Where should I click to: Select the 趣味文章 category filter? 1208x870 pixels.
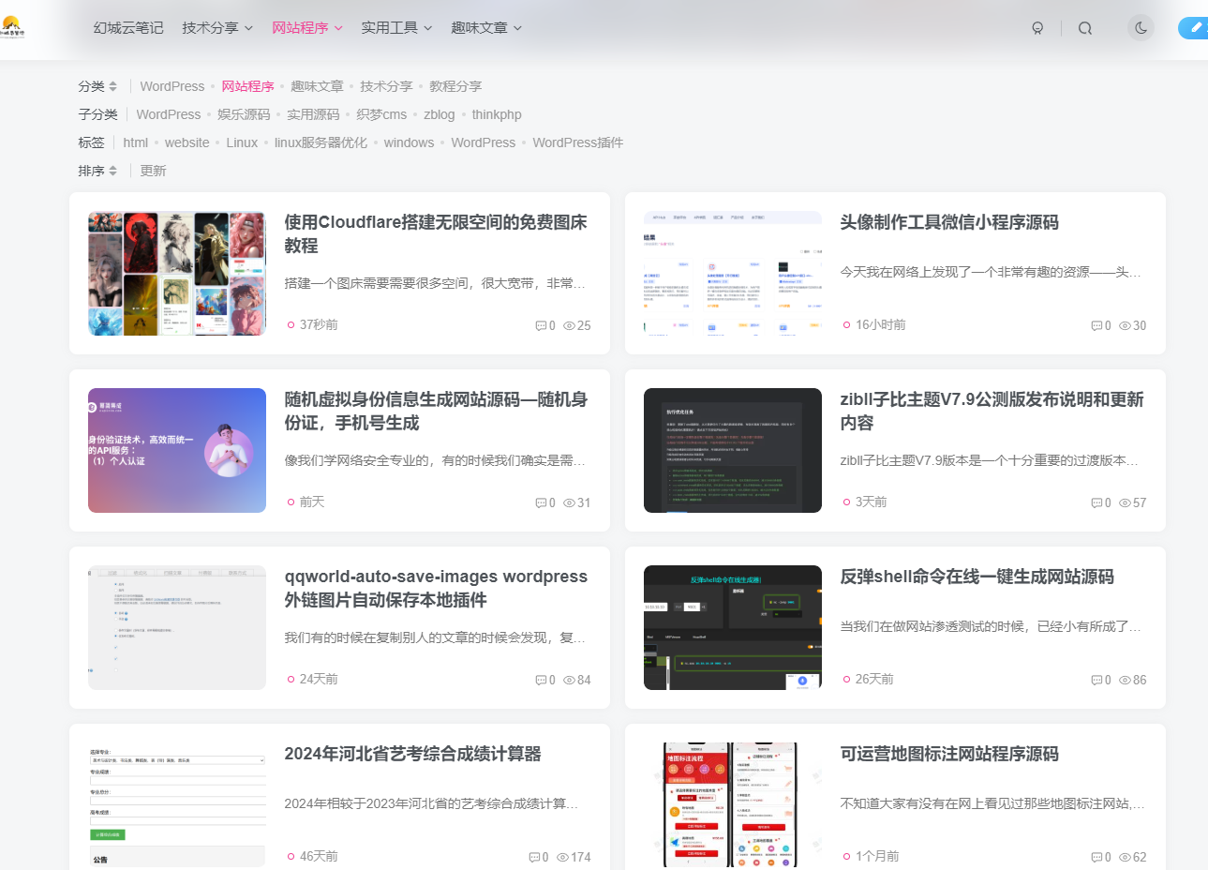[x=317, y=86]
